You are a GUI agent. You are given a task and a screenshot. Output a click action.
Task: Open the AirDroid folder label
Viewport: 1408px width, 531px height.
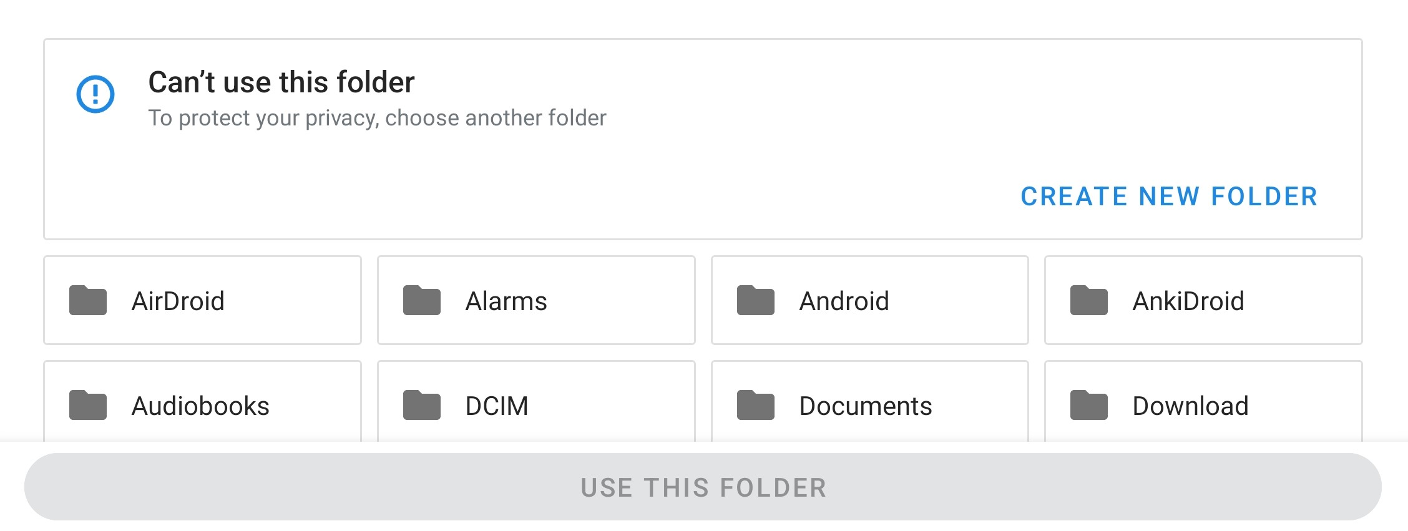[178, 301]
